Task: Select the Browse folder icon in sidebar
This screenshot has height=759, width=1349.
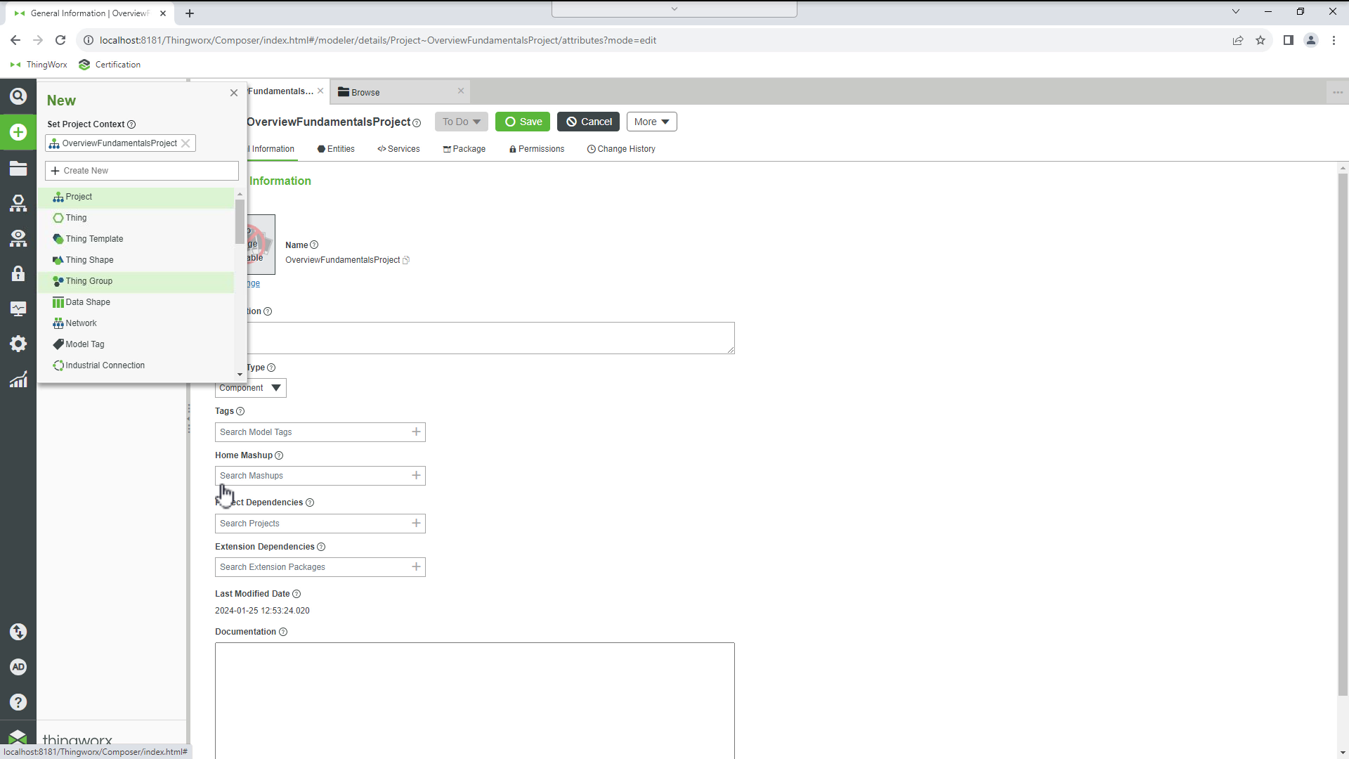Action: (18, 169)
